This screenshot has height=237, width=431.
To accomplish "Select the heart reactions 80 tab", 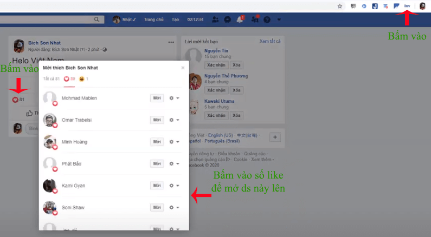I will (69, 78).
